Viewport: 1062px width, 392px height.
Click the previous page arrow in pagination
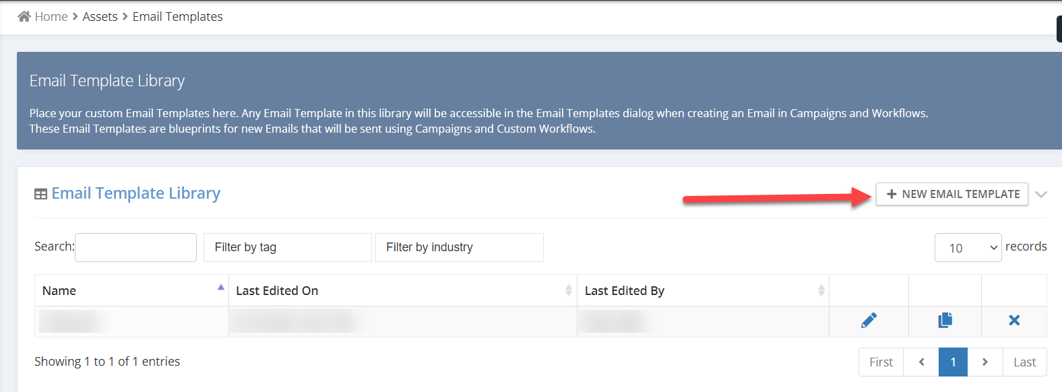point(921,362)
